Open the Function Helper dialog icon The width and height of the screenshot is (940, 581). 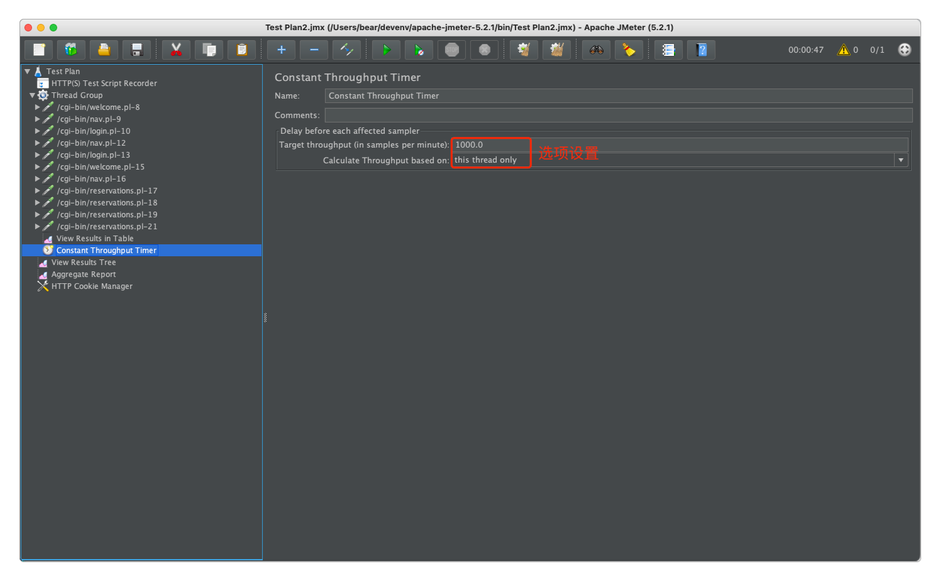point(669,50)
